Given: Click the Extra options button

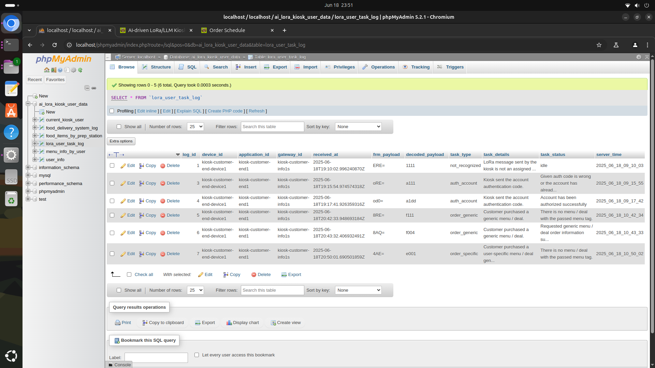Looking at the screenshot, I should [121, 141].
